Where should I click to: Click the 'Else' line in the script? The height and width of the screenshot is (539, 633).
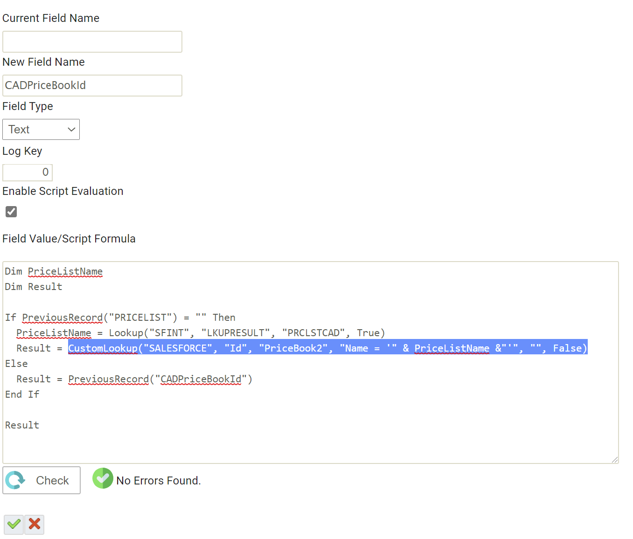point(16,364)
